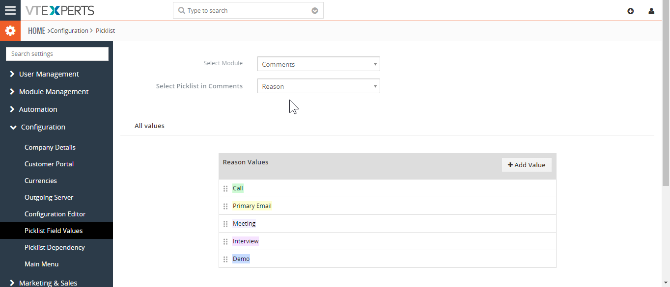This screenshot has height=287, width=670.
Task: Open the hamburger main menu
Action: (10, 10)
